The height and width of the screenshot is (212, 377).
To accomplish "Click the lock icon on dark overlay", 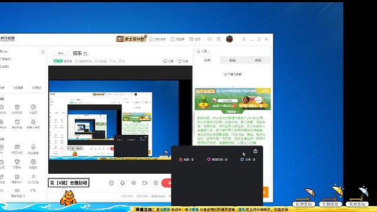I will [255, 151].
